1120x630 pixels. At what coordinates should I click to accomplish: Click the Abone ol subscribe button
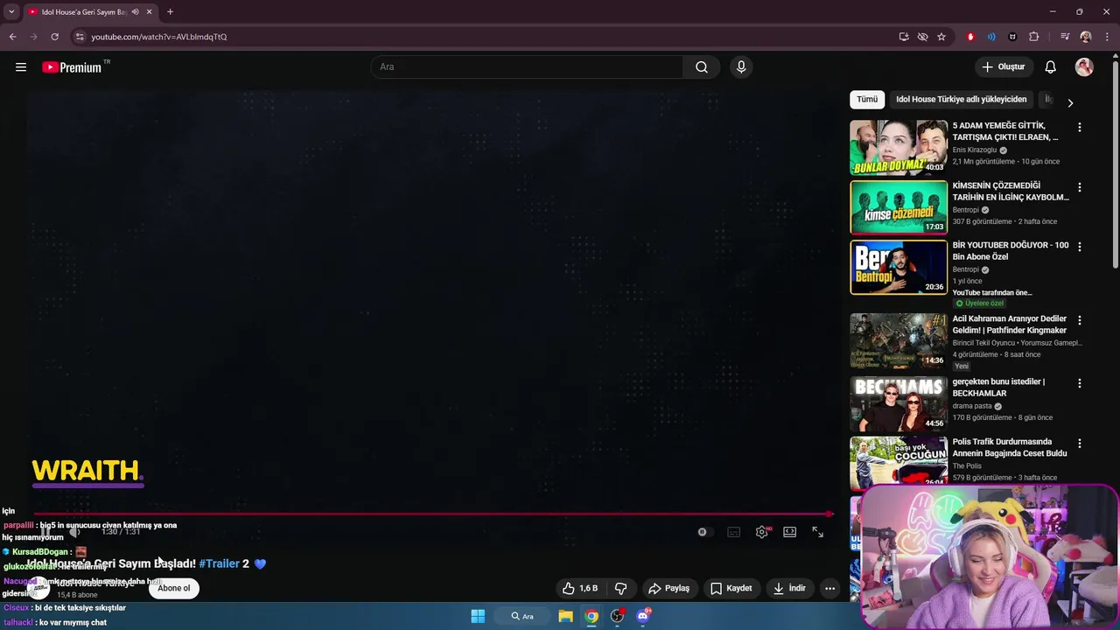(x=173, y=588)
